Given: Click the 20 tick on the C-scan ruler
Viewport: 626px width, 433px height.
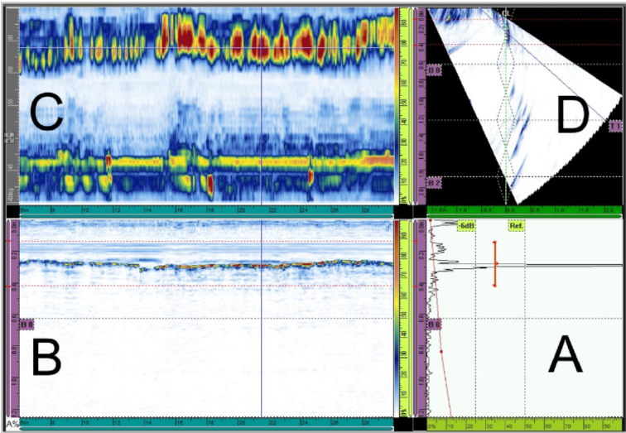Looking at the screenshot, I should [x=242, y=209].
